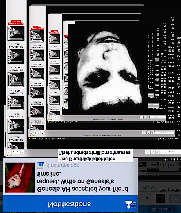The height and width of the screenshot is (213, 181).
Task: Click the Notifications list icon
Action: pos(131,204)
